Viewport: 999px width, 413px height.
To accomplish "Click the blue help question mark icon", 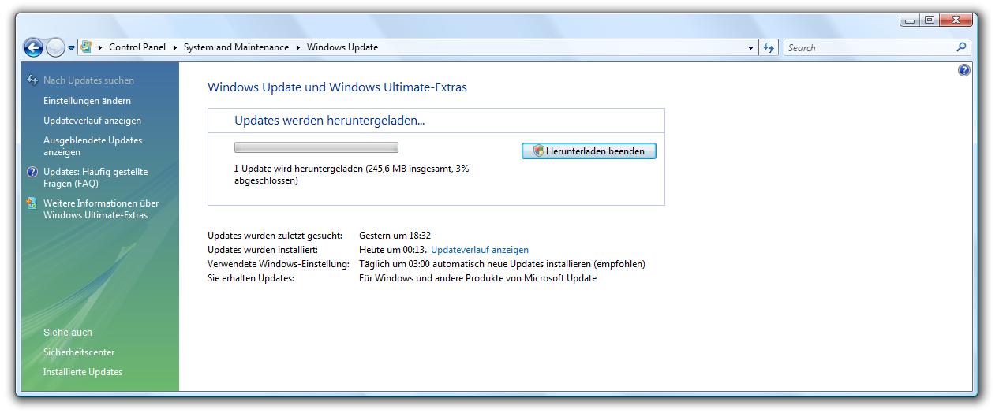I will tap(963, 71).
